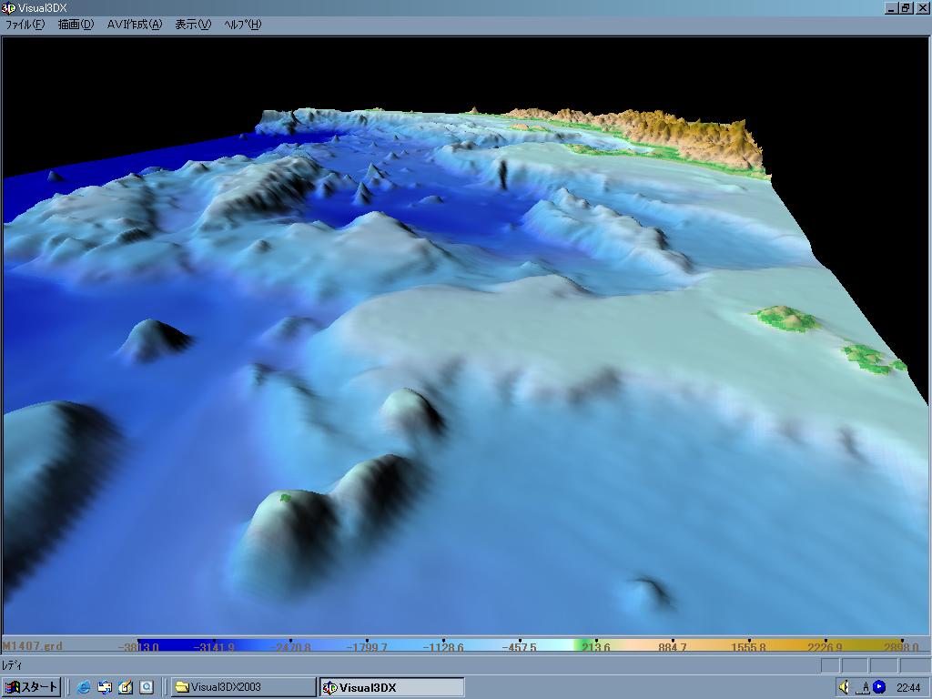This screenshot has width=932, height=699.
Task: Open the 表示(V) menu
Action: click(x=192, y=25)
